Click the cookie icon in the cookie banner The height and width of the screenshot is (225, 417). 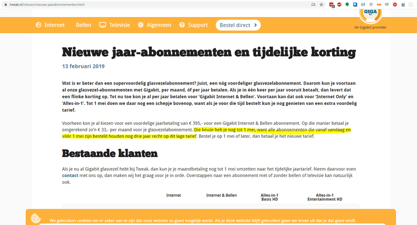[x=35, y=218]
